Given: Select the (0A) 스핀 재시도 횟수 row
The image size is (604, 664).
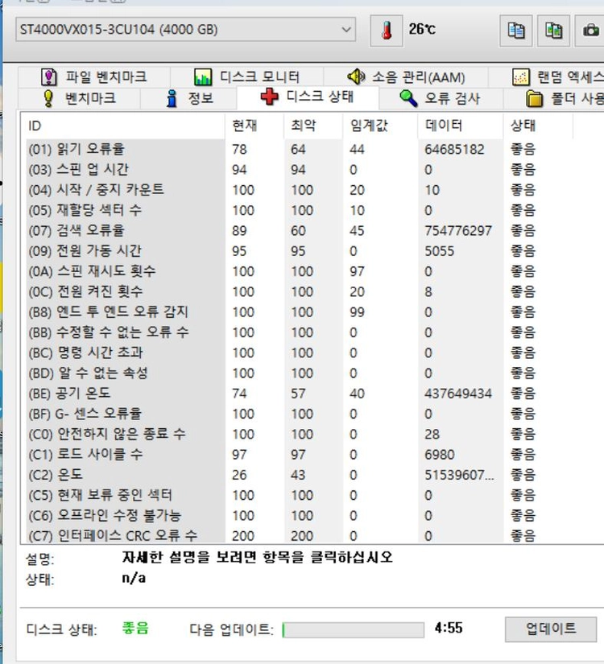Looking at the screenshot, I should click(300, 271).
